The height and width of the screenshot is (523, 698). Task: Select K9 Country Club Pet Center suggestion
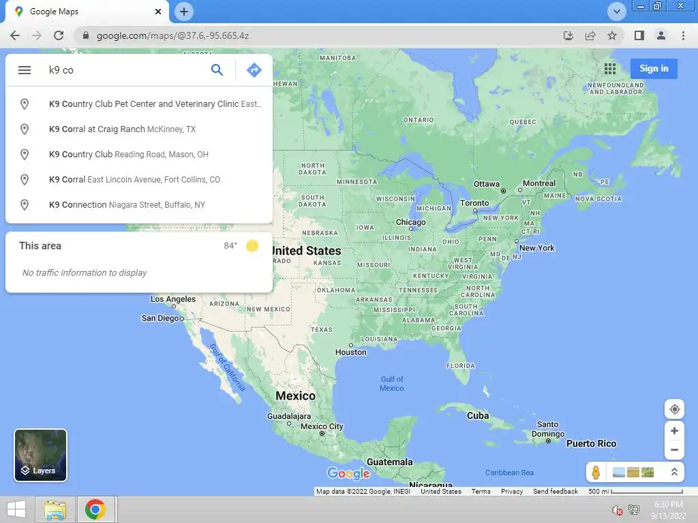(139, 104)
